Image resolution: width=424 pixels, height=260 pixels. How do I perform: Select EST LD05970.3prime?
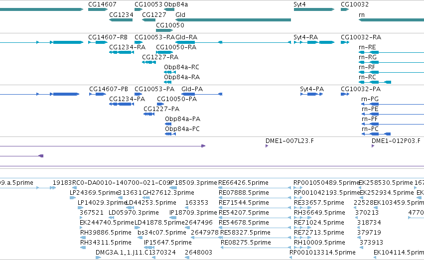[134, 213]
